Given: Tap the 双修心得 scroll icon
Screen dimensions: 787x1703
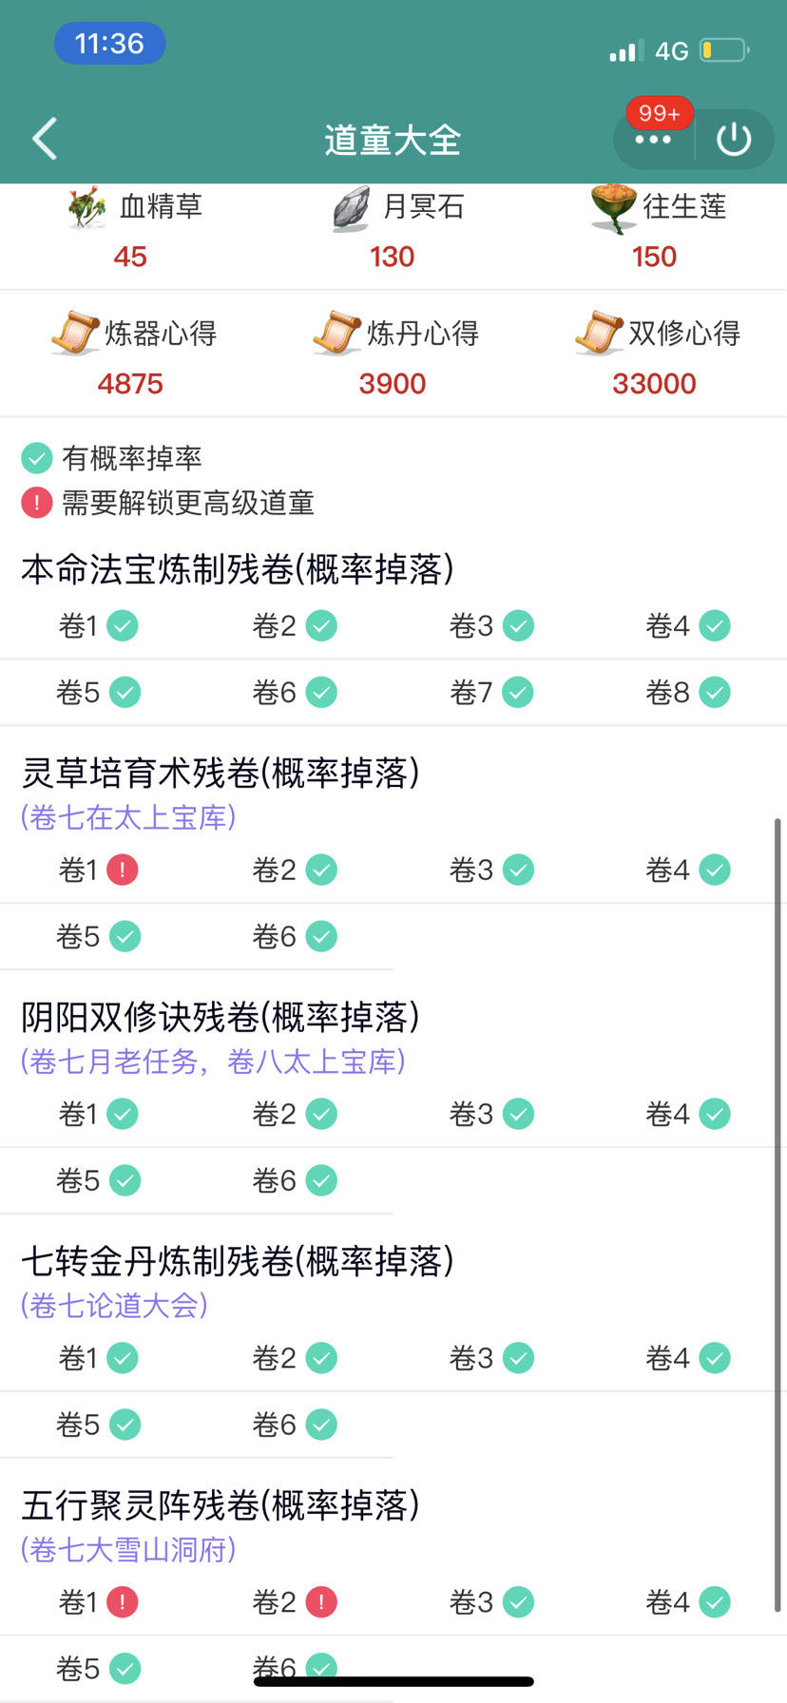Looking at the screenshot, I should click(599, 334).
